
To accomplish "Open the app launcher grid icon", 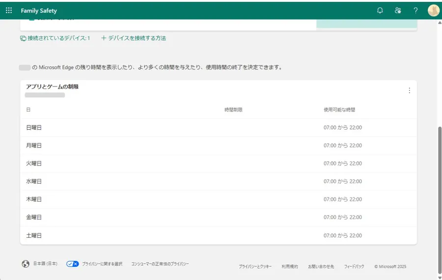I will [x=9, y=10].
